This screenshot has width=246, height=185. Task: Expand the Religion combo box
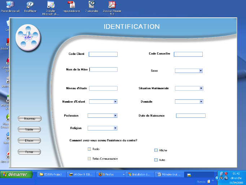click(x=115, y=128)
